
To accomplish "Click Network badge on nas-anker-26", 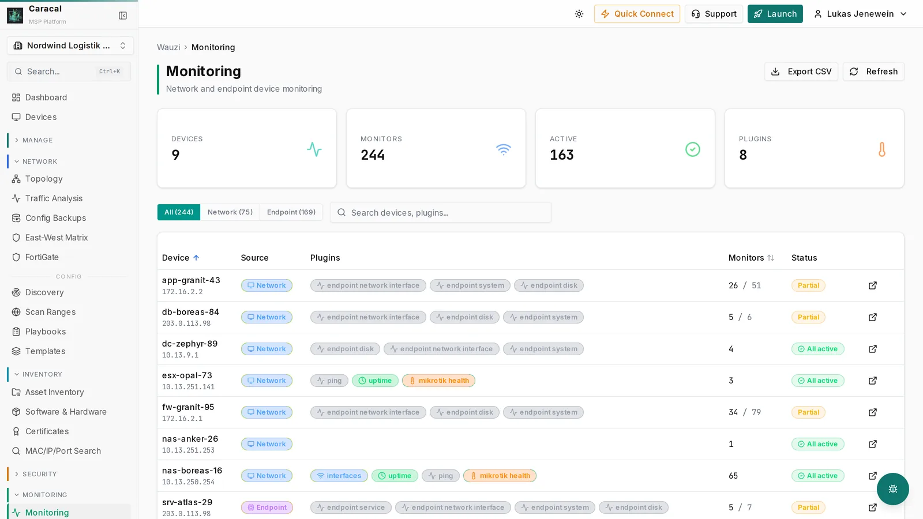I will point(267,444).
